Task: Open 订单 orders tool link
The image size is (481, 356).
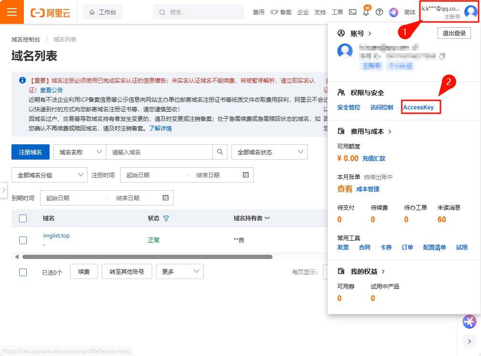Action: click(x=408, y=247)
